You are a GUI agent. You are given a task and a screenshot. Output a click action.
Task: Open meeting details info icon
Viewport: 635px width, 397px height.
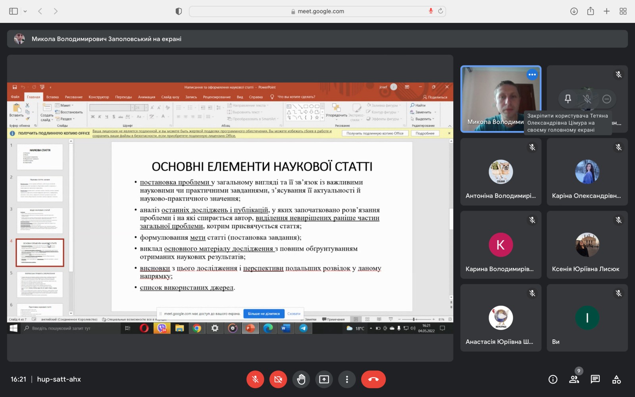pyautogui.click(x=553, y=380)
